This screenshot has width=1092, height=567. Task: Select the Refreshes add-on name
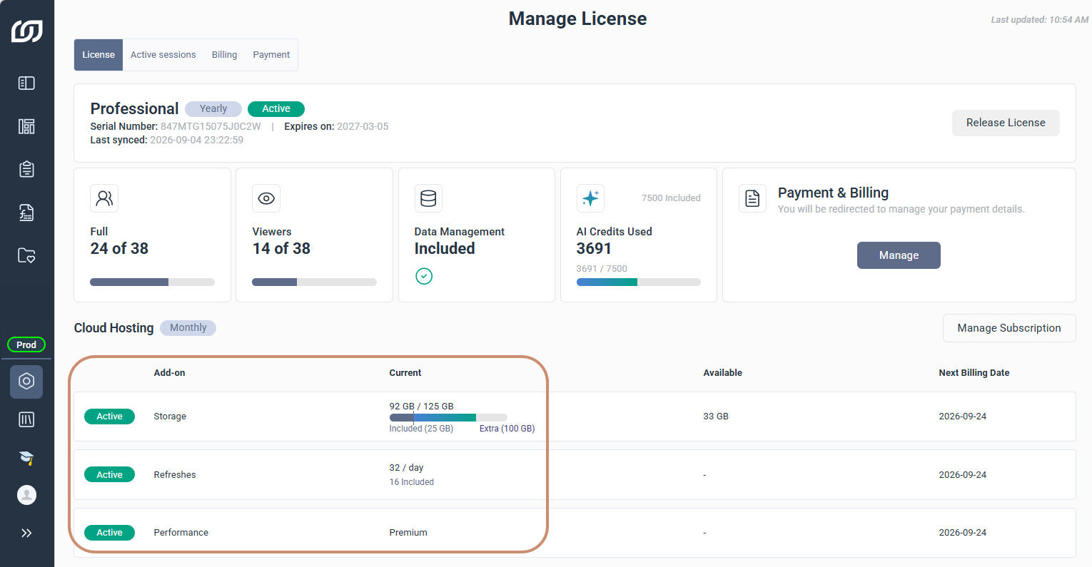tap(175, 475)
